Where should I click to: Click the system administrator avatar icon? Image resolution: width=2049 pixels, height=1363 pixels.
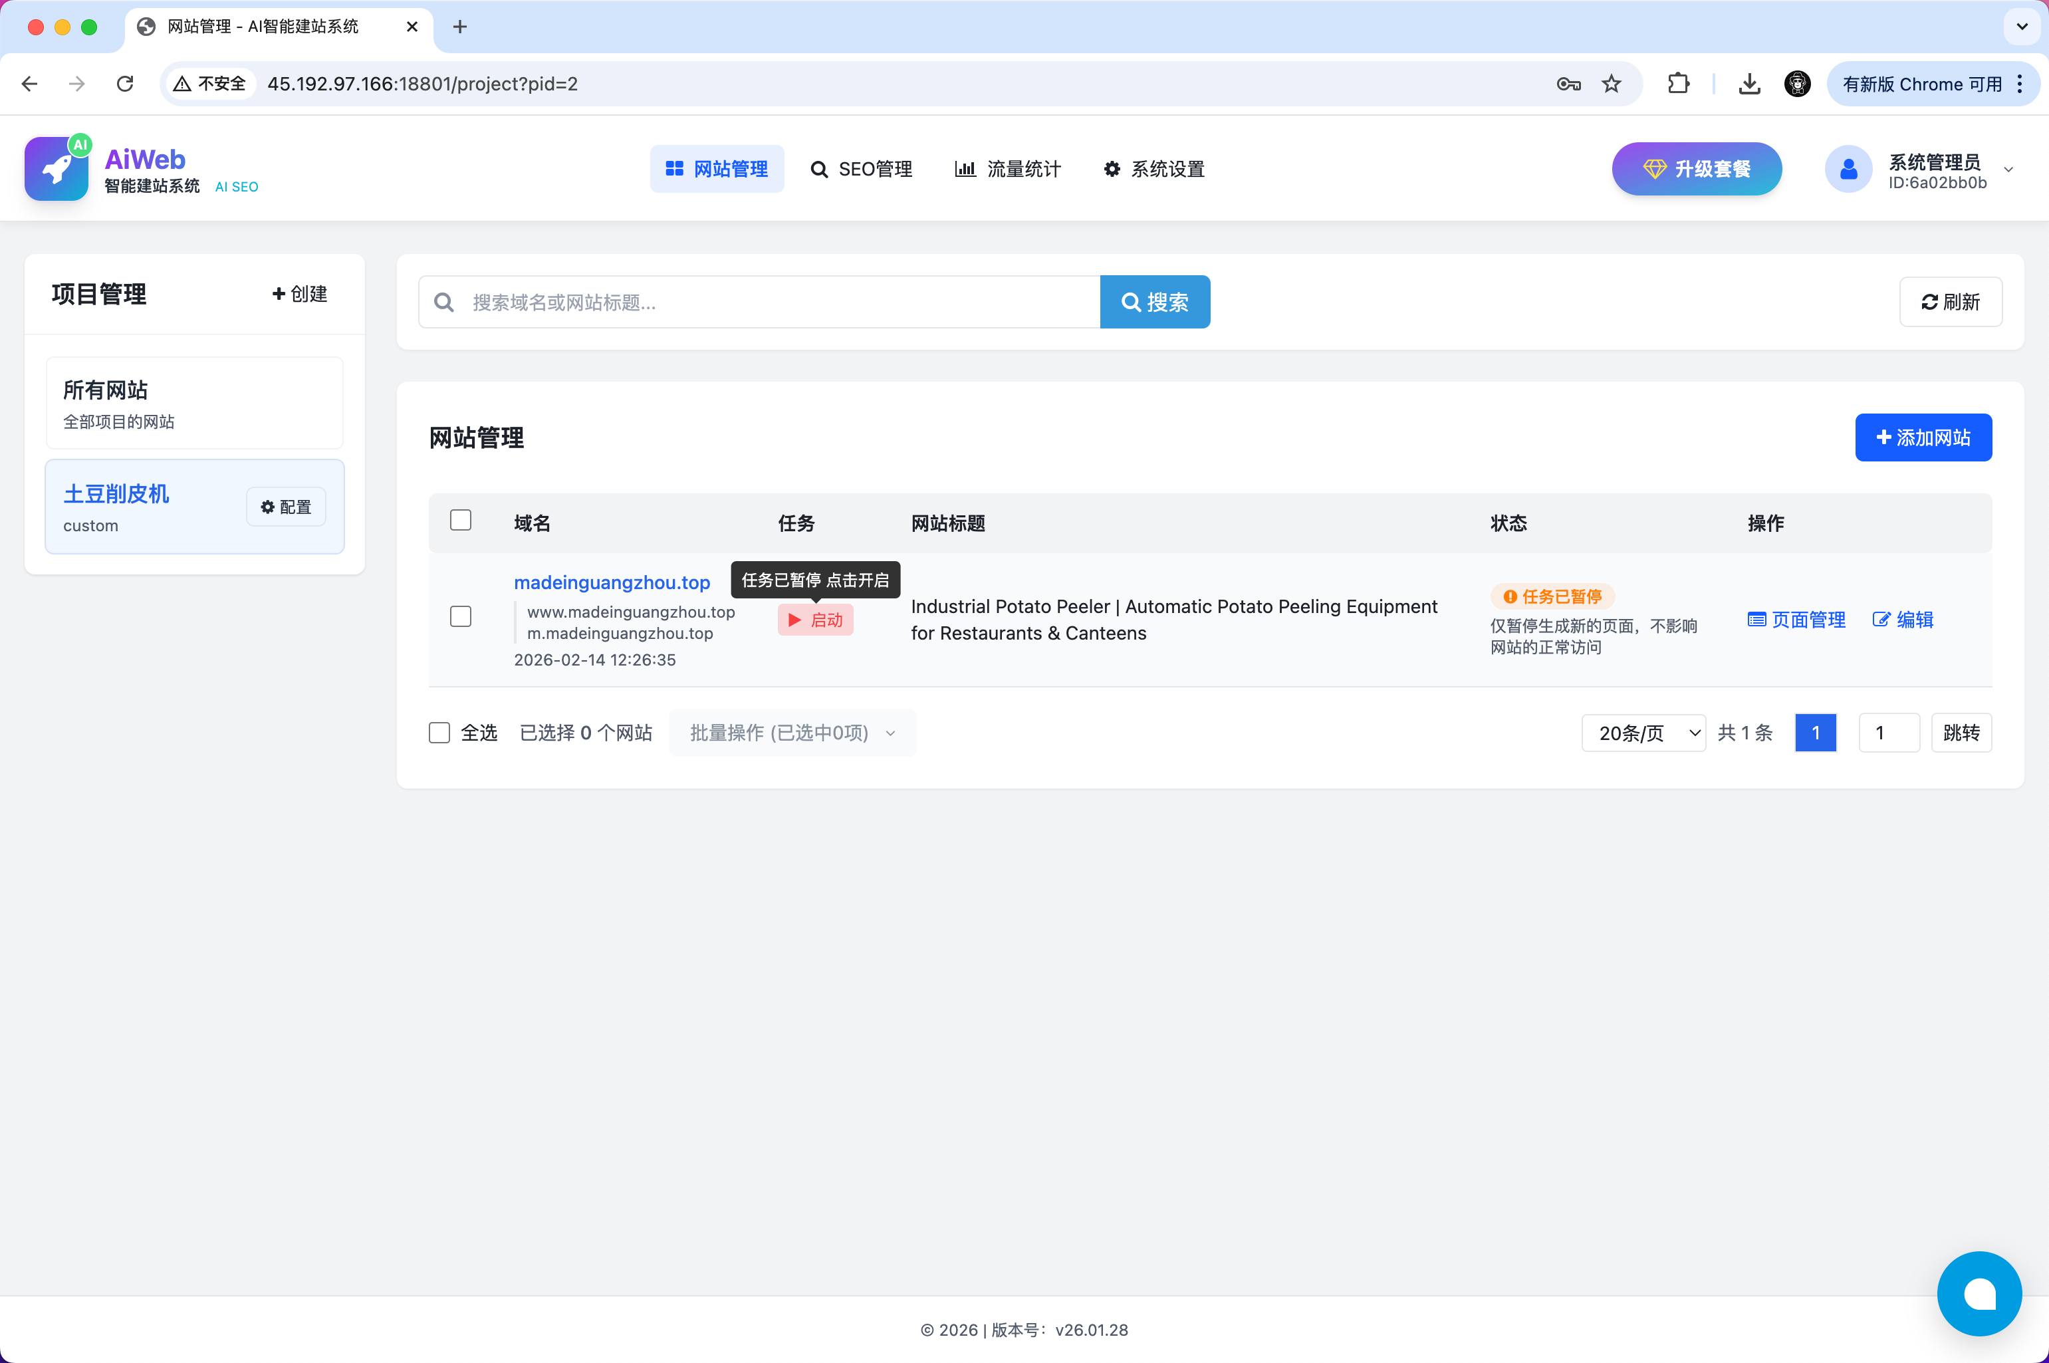pyautogui.click(x=1848, y=169)
